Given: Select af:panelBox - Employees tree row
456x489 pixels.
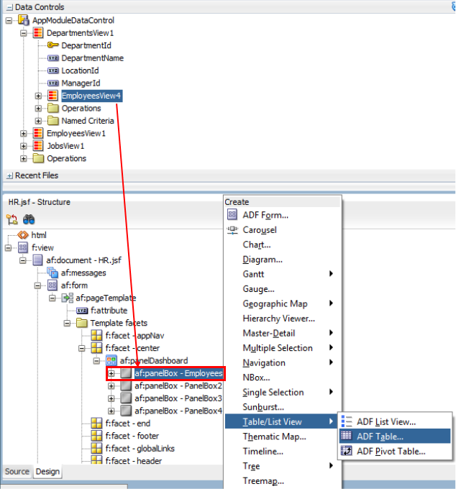Looking at the screenshot, I should click(178, 373).
